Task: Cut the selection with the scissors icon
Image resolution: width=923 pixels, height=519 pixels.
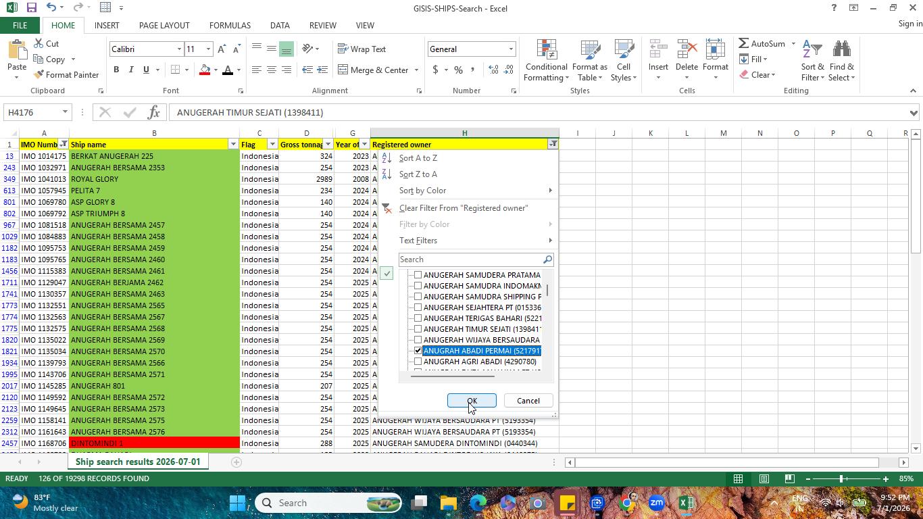Action: [x=45, y=43]
